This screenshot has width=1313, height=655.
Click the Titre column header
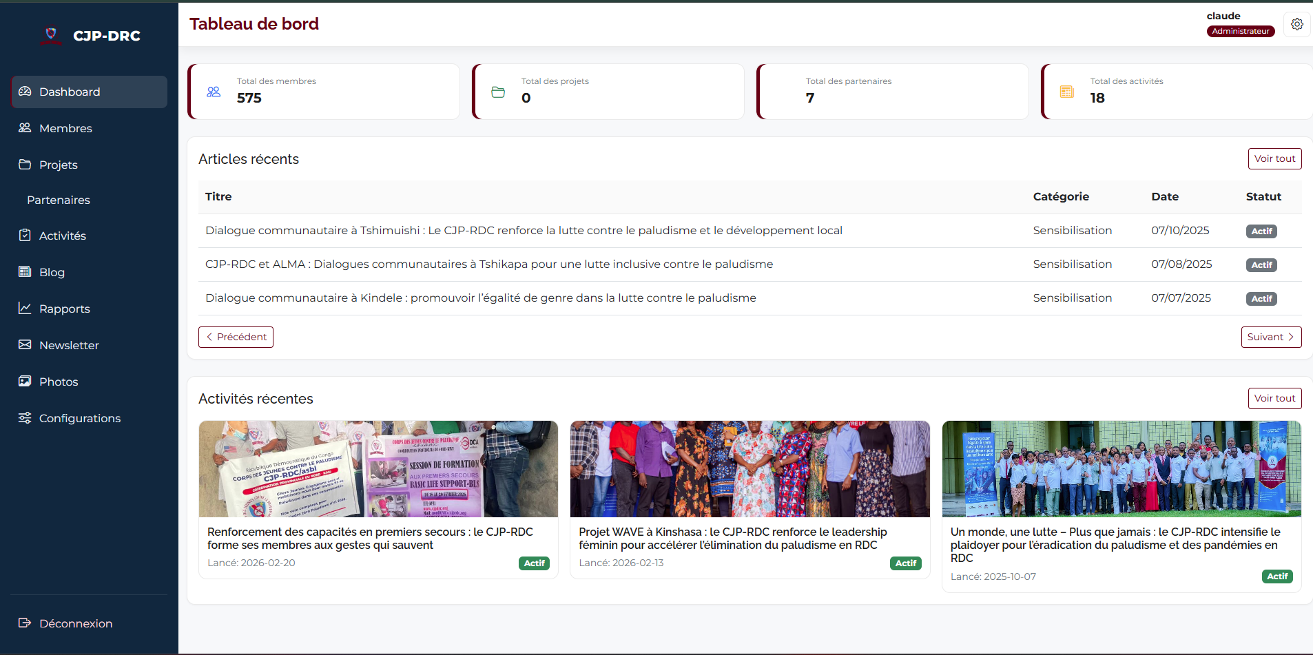(x=218, y=196)
